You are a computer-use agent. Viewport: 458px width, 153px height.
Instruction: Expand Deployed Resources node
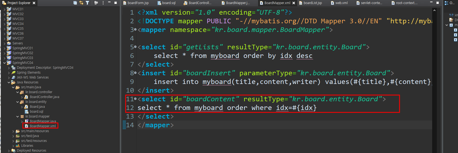coord(9,151)
